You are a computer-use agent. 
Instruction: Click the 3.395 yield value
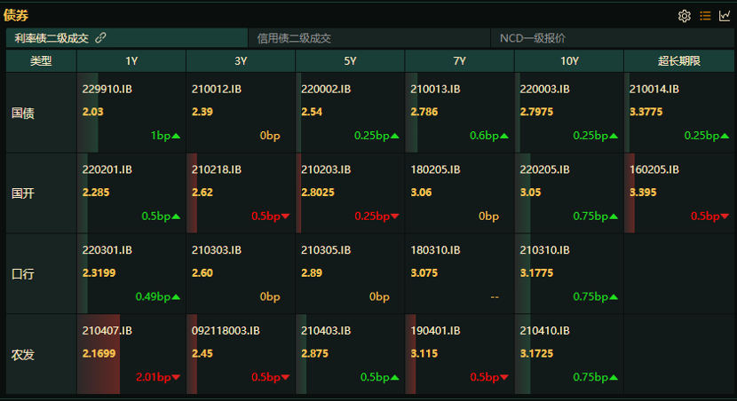pyautogui.click(x=643, y=193)
